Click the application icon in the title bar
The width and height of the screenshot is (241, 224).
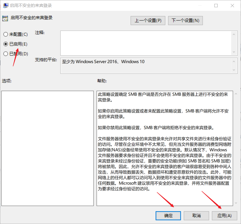pos(6,5)
